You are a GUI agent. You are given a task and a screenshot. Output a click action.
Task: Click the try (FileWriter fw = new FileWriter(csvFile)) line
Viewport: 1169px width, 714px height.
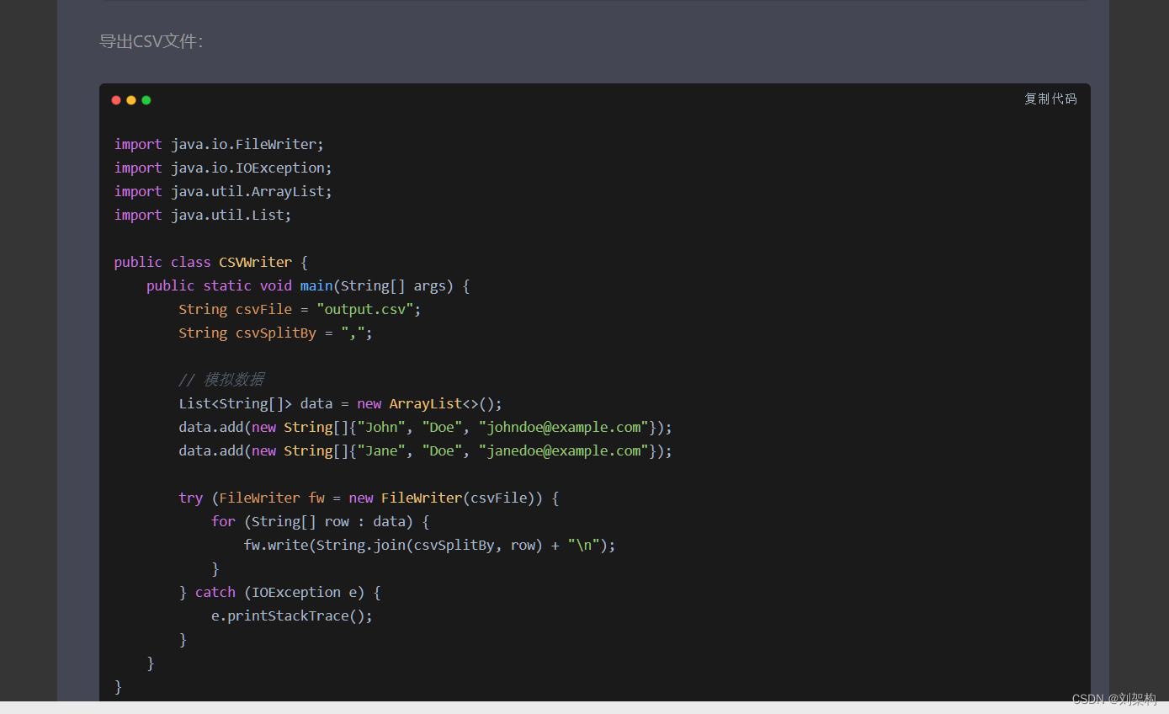pyautogui.click(x=369, y=498)
